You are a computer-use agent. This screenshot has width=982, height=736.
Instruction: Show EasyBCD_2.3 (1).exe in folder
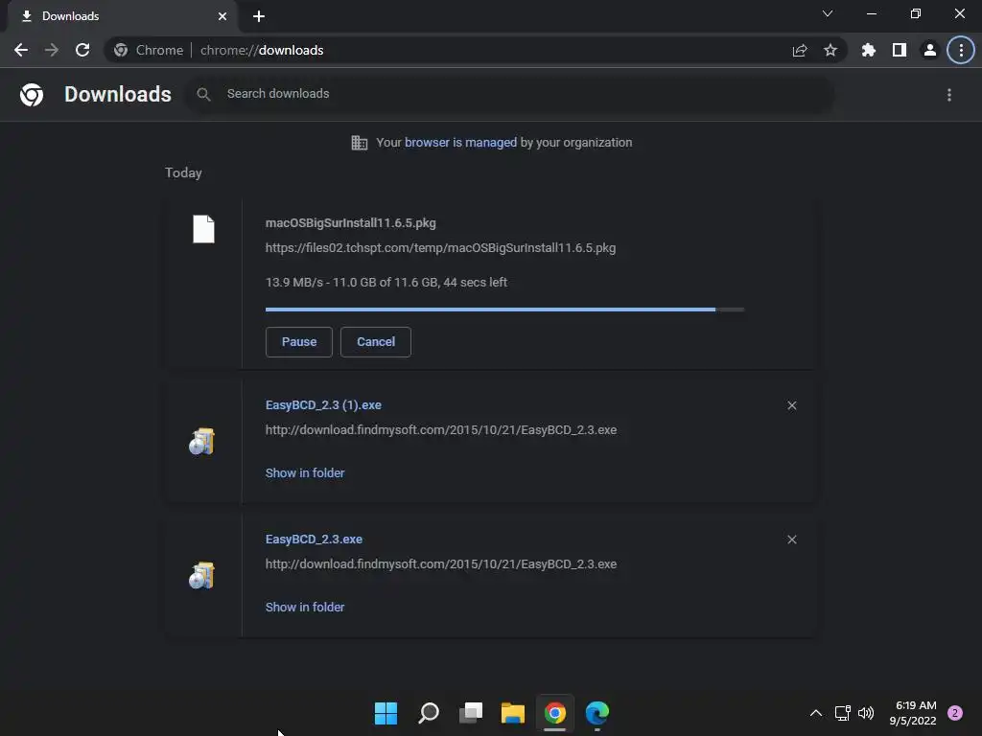tap(305, 473)
